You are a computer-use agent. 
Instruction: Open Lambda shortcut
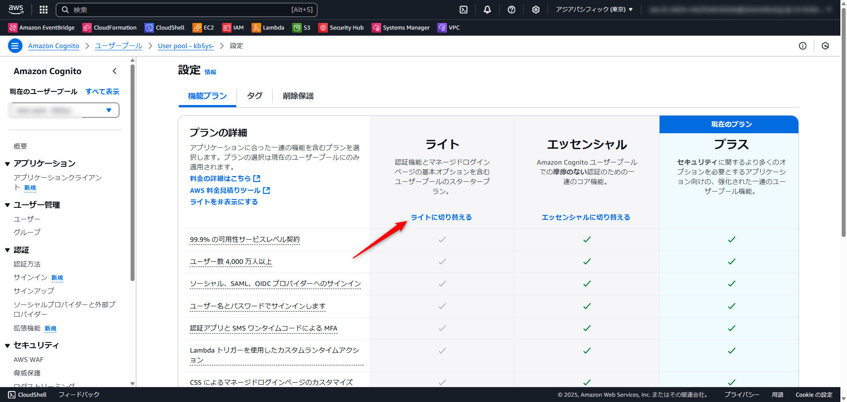(268, 28)
